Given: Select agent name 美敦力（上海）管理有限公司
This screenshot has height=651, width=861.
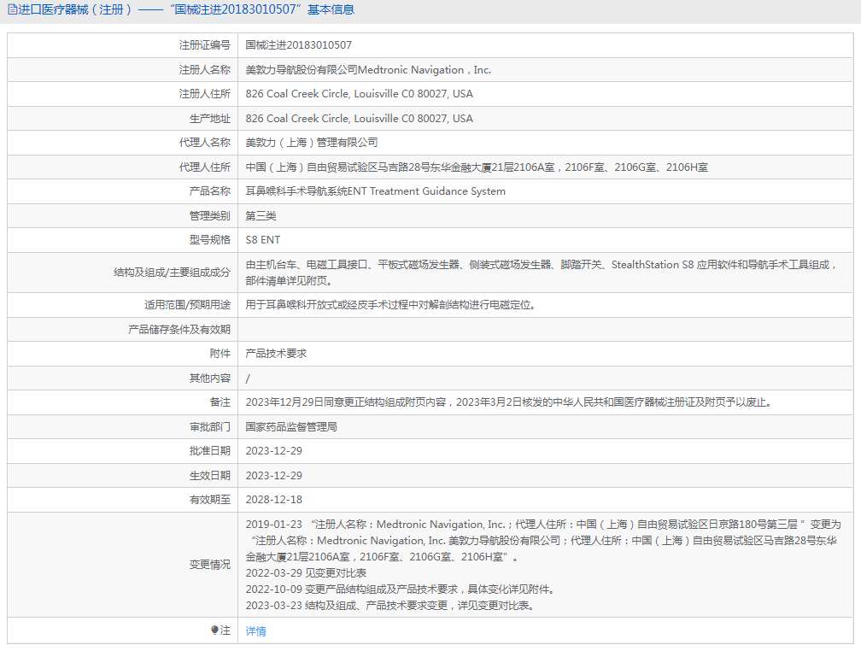Looking at the screenshot, I should click(311, 143).
